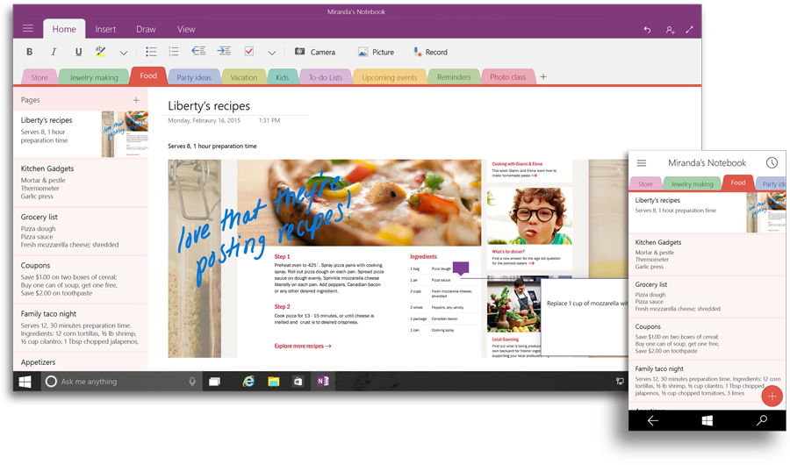Image resolution: width=790 pixels, height=465 pixels.
Task: Expand the paragraph formatting dropdown arrow
Action: pyautogui.click(x=272, y=53)
